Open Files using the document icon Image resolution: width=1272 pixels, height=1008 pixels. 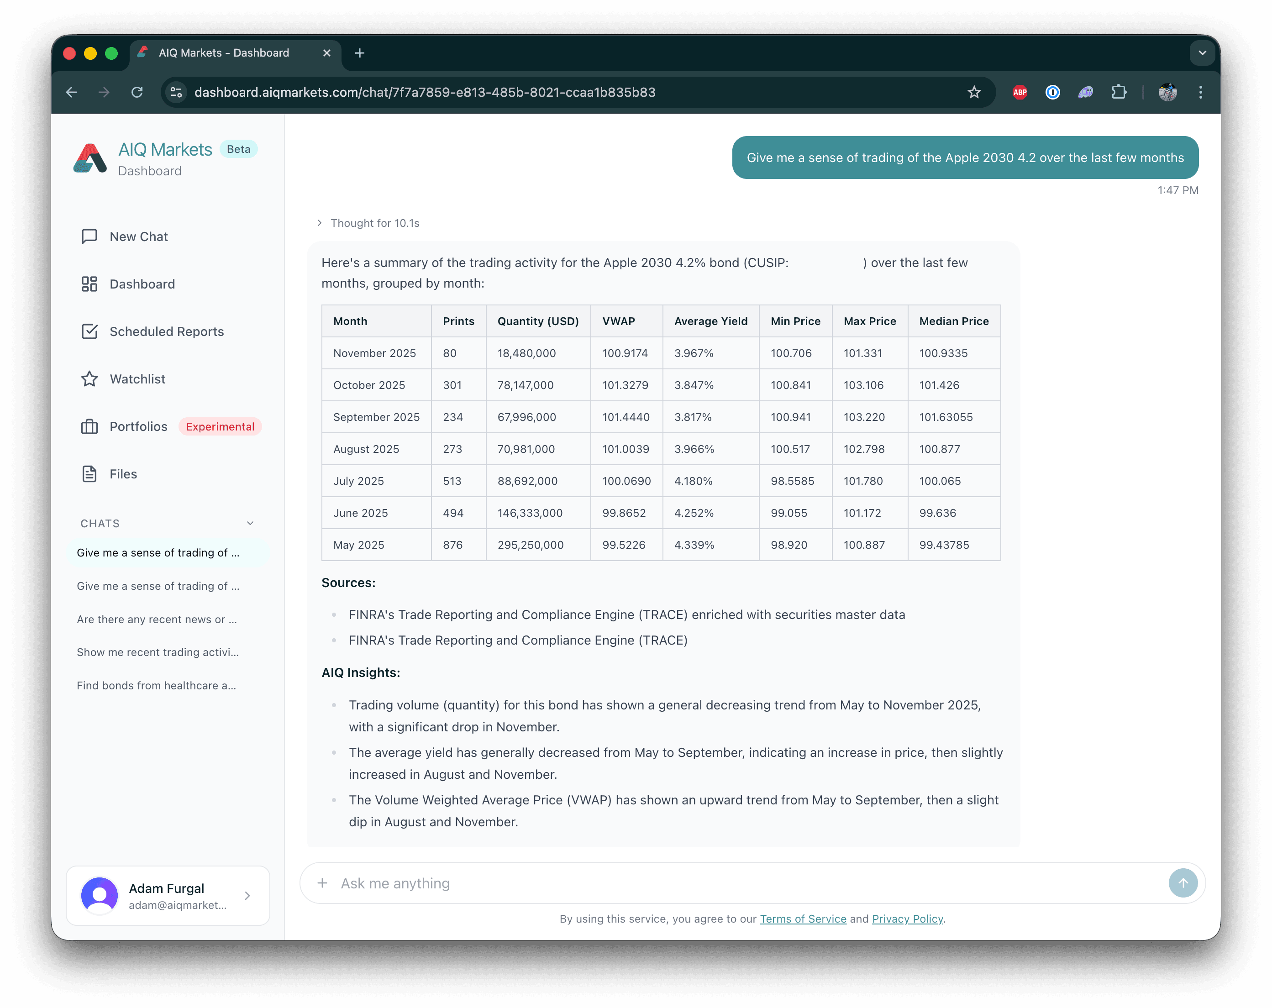coord(89,473)
